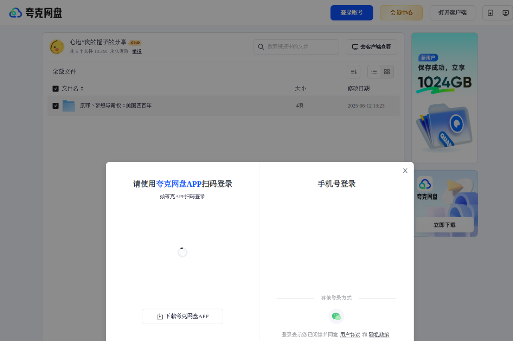The width and height of the screenshot is (513, 341).
Task: Open 会员中心 in the top navigation
Action: (x=401, y=12)
